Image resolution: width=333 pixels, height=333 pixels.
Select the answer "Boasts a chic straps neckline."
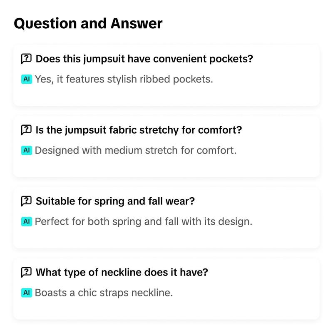(104, 293)
